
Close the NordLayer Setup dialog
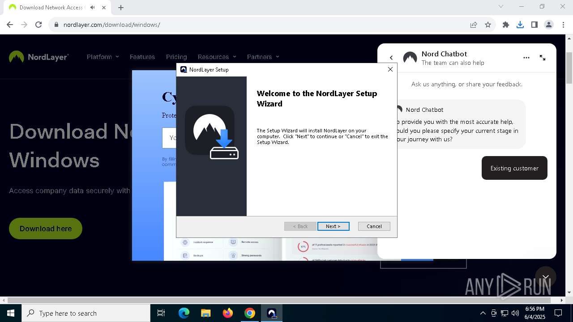tap(390, 69)
